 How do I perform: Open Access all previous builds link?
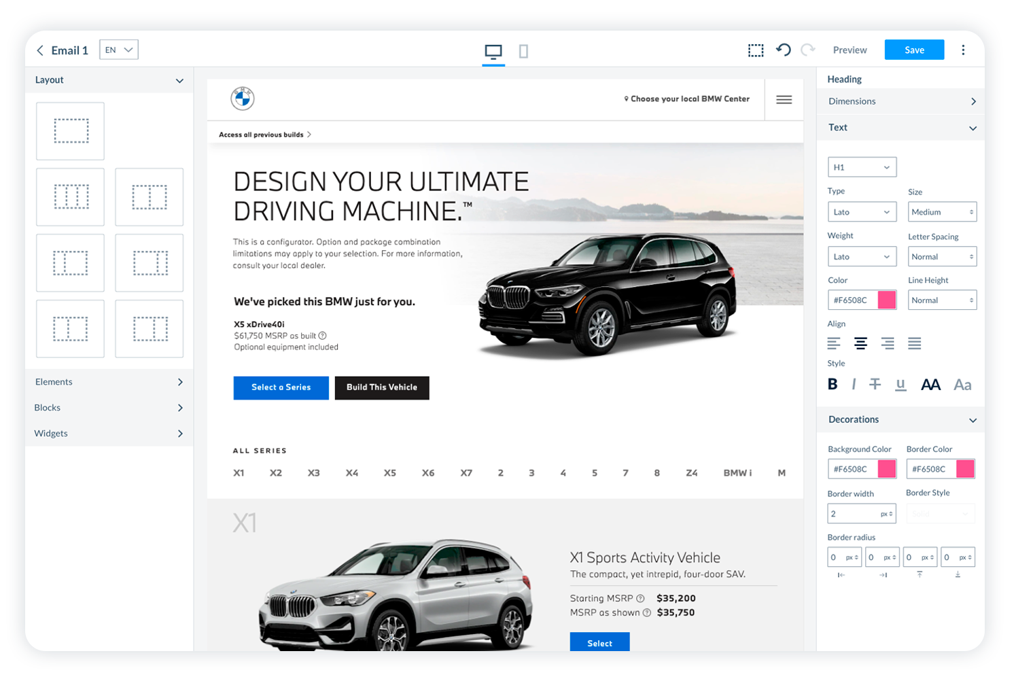[x=265, y=135]
